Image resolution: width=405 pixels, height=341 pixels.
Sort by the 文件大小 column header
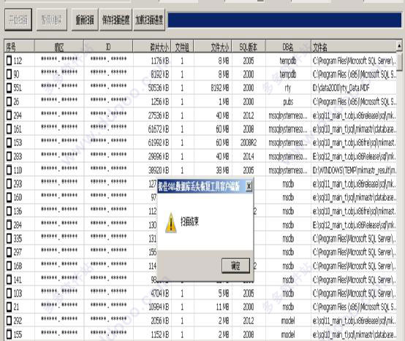(x=213, y=47)
